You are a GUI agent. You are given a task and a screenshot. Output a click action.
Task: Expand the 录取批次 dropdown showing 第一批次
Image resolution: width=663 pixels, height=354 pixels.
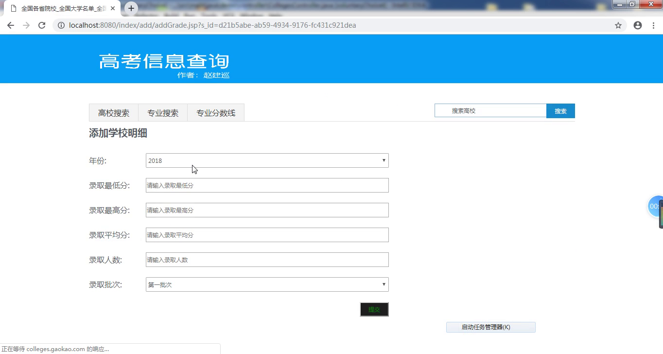[x=267, y=284]
